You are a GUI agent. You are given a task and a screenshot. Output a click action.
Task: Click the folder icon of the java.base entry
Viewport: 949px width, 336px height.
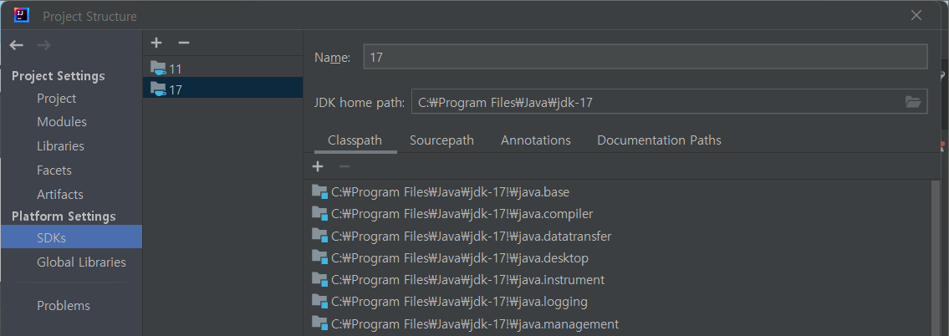(319, 191)
